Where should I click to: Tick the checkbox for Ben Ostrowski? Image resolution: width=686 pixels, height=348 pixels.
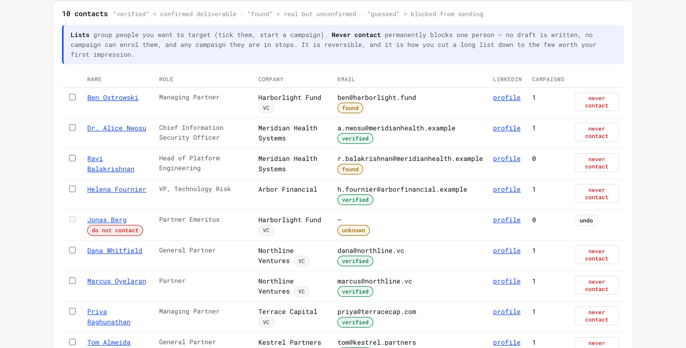click(72, 97)
